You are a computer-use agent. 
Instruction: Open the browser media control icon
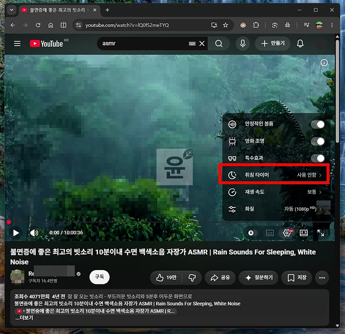click(x=306, y=25)
